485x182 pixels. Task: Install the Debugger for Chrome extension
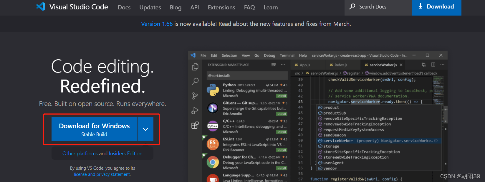tap(282, 168)
